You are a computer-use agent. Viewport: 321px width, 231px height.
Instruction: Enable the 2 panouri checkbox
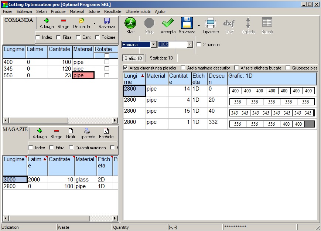coord(199,45)
